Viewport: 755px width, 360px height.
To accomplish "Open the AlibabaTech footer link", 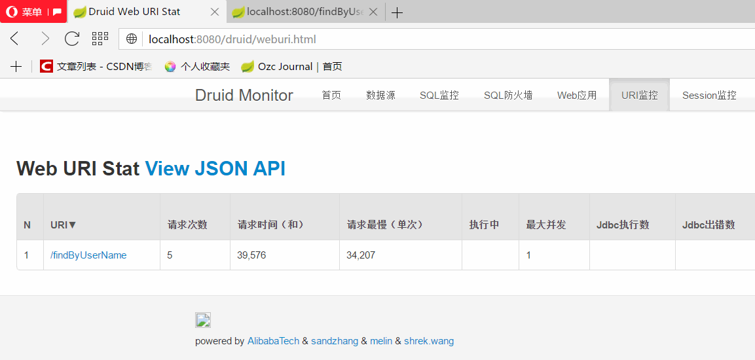I will point(274,341).
